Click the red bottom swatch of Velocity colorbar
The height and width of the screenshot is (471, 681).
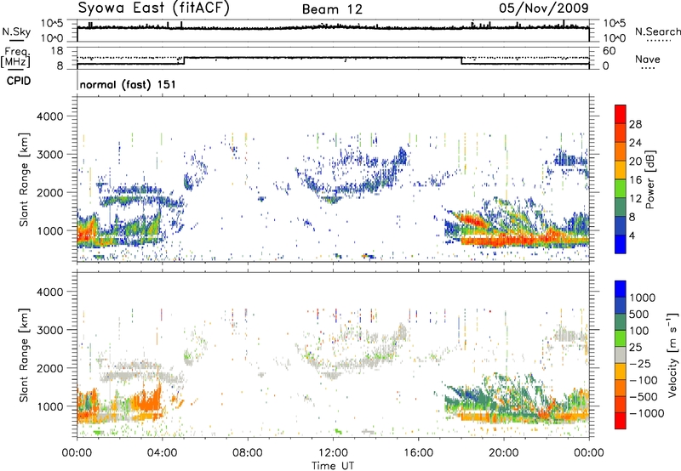tap(621, 421)
